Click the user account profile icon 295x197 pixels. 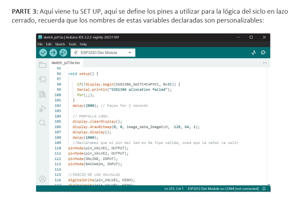(x=43, y=179)
